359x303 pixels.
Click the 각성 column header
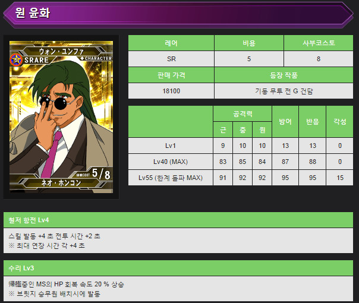tap(340, 122)
